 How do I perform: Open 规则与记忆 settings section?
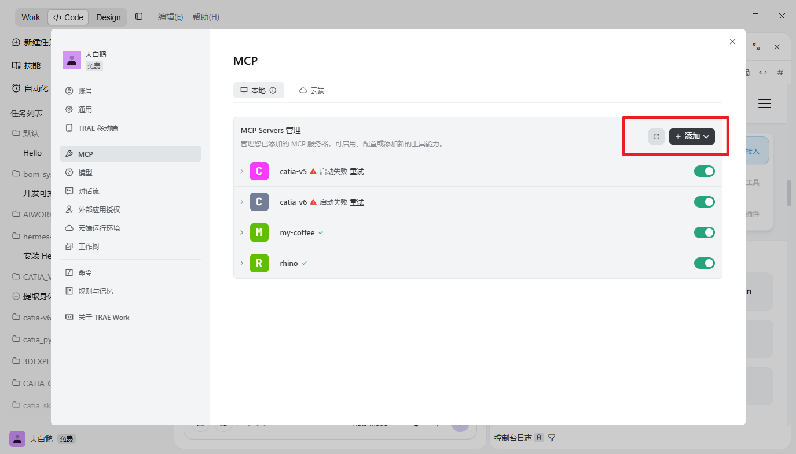click(130, 291)
